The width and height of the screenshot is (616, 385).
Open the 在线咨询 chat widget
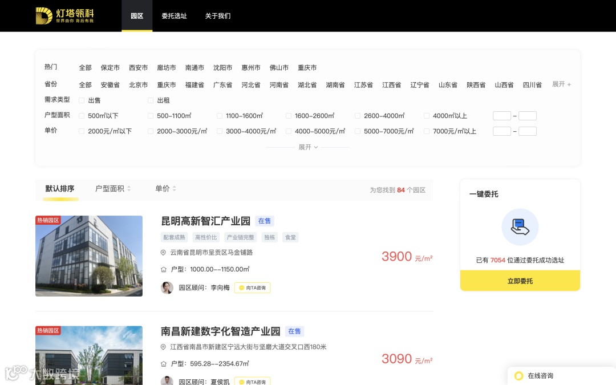(562, 376)
